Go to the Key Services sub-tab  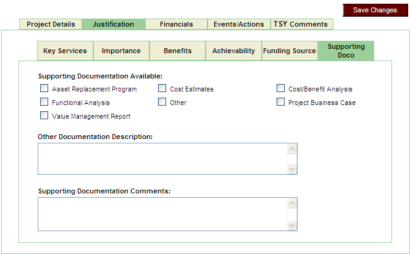tap(65, 51)
